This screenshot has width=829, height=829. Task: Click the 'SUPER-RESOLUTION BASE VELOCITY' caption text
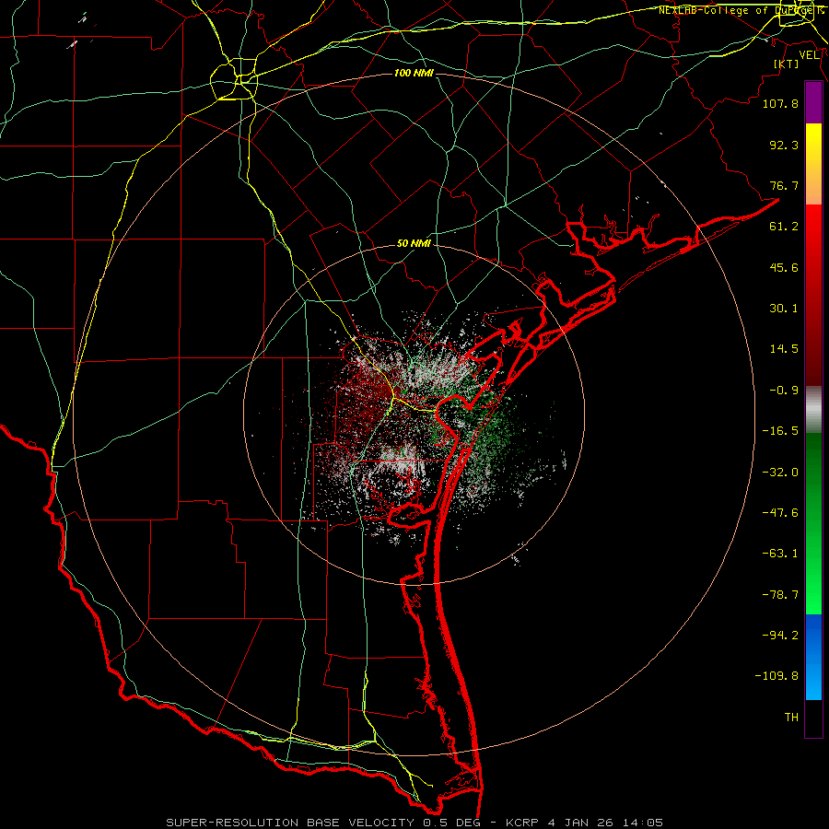[290, 823]
